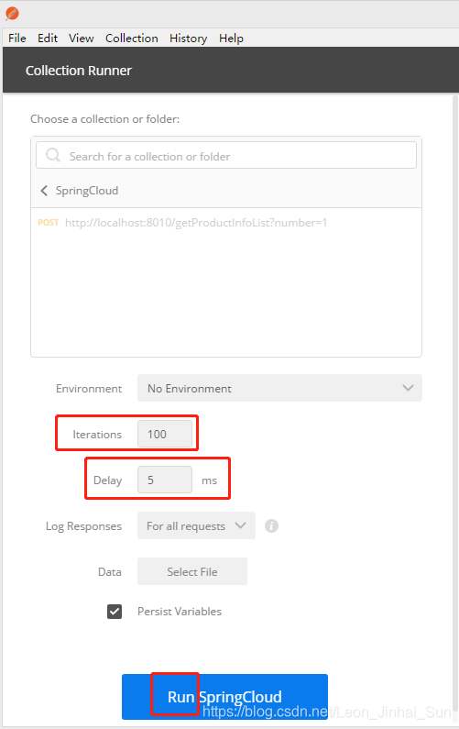
Task: Open the Help menu
Action: 231,39
